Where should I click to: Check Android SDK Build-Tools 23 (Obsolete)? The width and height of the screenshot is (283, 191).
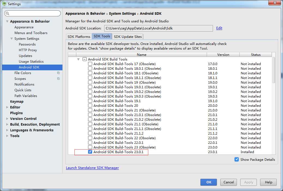(90, 147)
